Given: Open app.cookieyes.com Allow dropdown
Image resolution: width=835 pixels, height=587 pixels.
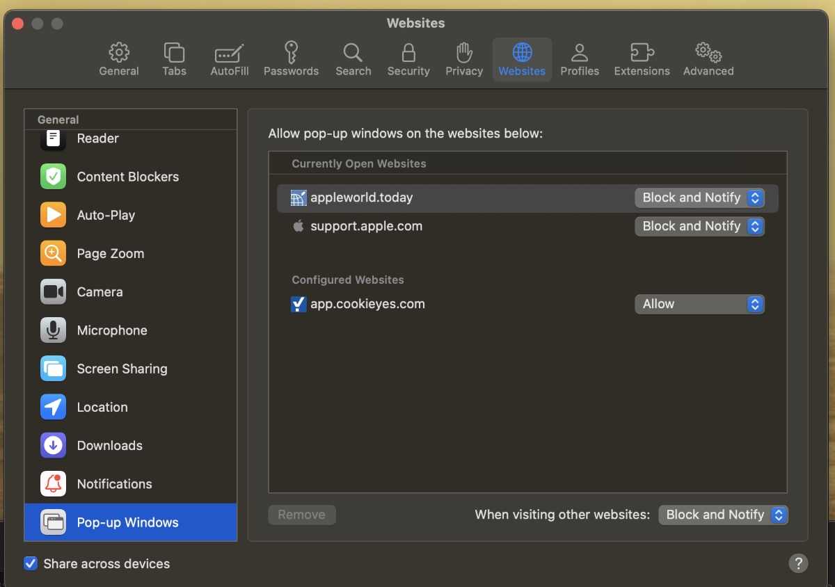Looking at the screenshot, I should (x=699, y=304).
